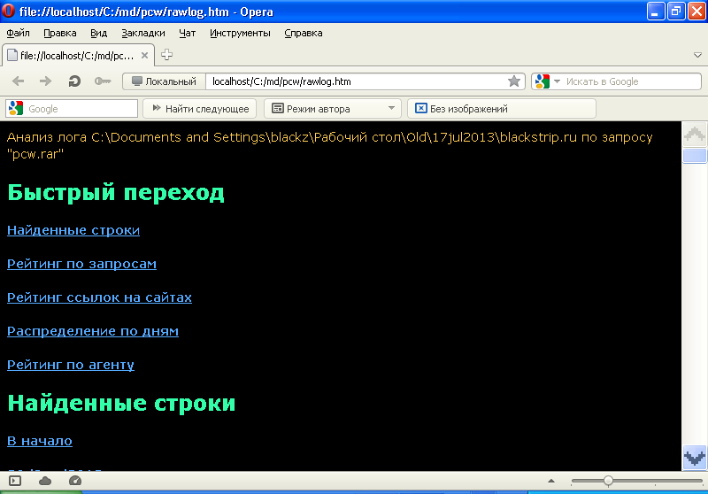
Task: Open the Инструменты menu
Action: point(240,33)
